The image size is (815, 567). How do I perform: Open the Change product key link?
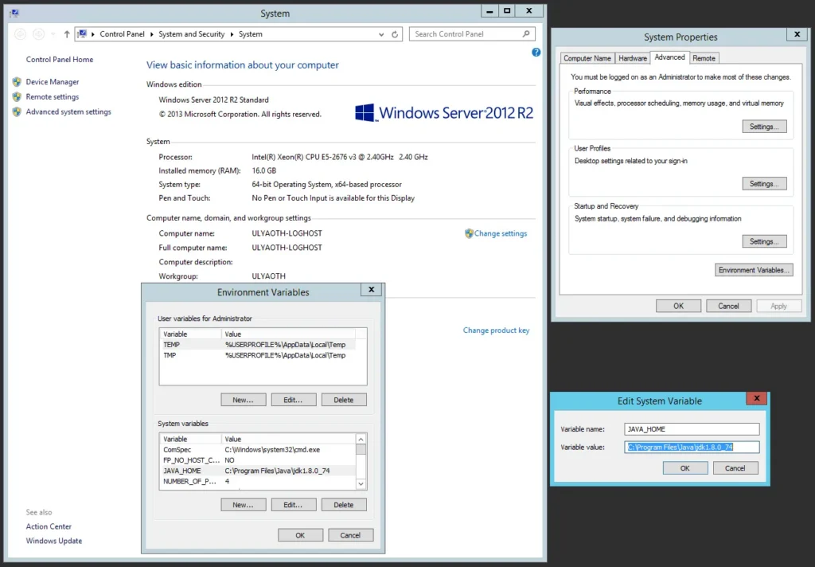coord(496,330)
